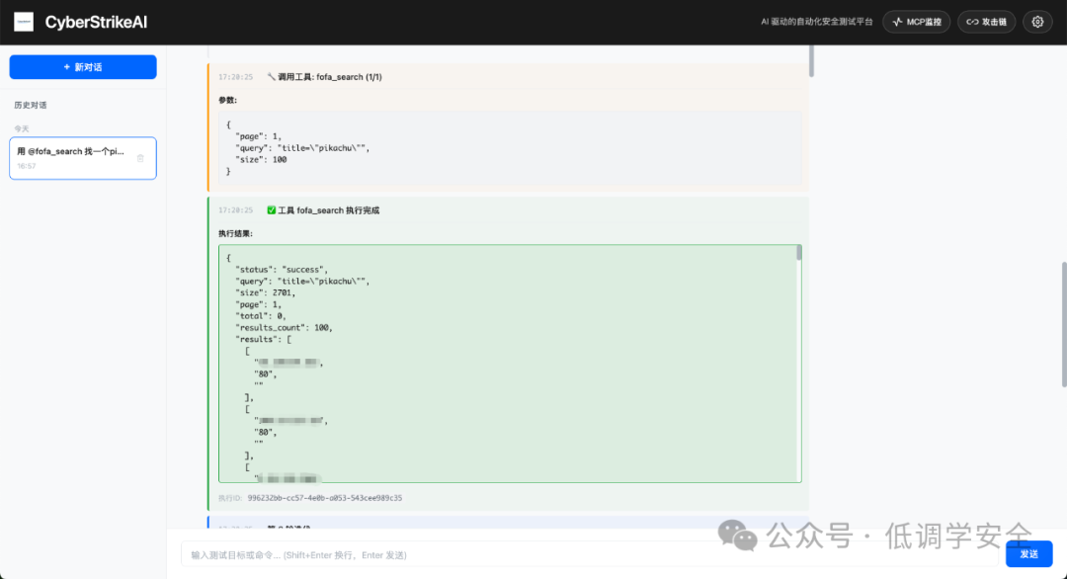Click the 历史对话 heading
The height and width of the screenshot is (579, 1067).
point(31,105)
